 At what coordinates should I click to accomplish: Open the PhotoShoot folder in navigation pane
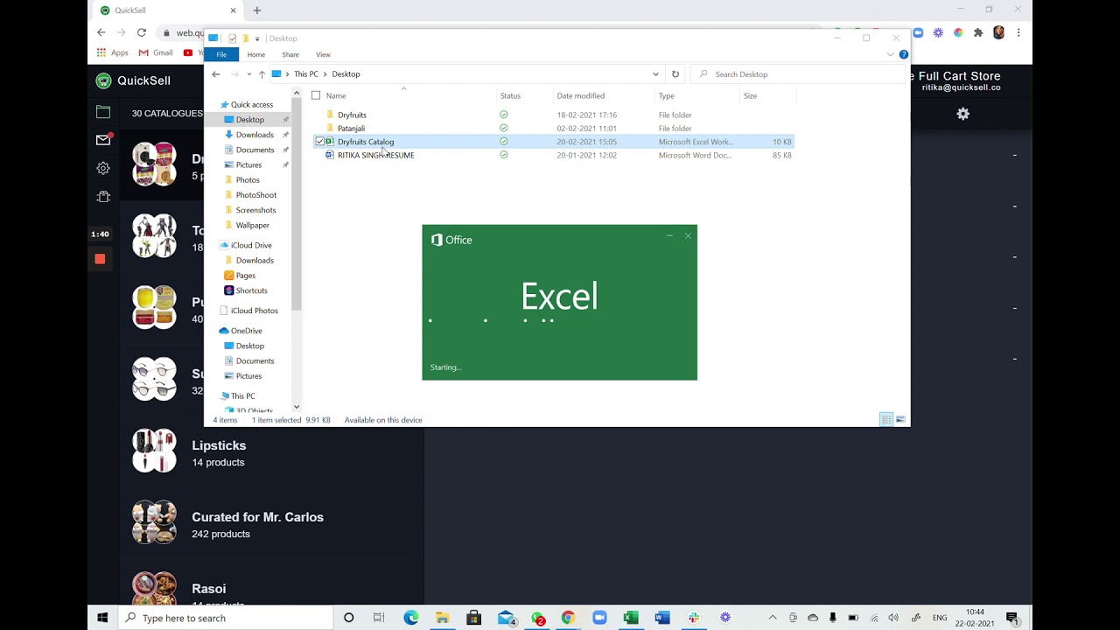tap(255, 195)
